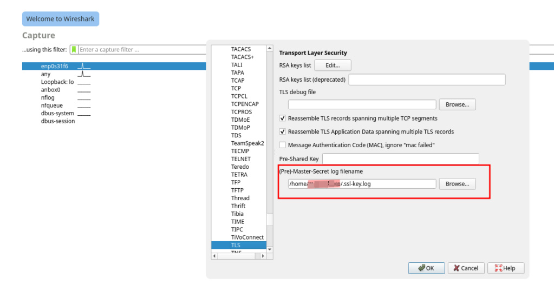Select TELNET protocol
Screen dimensions: 554x291
[241, 158]
